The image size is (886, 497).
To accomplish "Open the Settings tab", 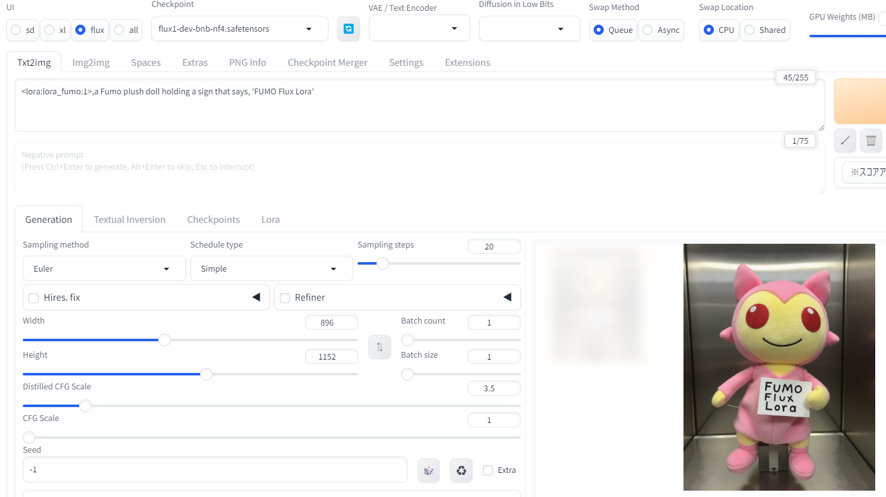I will click(406, 63).
